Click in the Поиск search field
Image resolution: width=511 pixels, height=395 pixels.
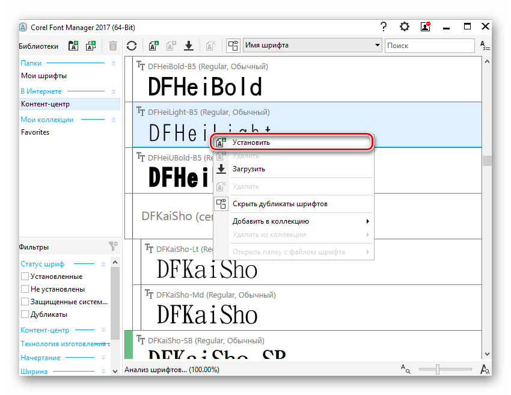tap(429, 46)
